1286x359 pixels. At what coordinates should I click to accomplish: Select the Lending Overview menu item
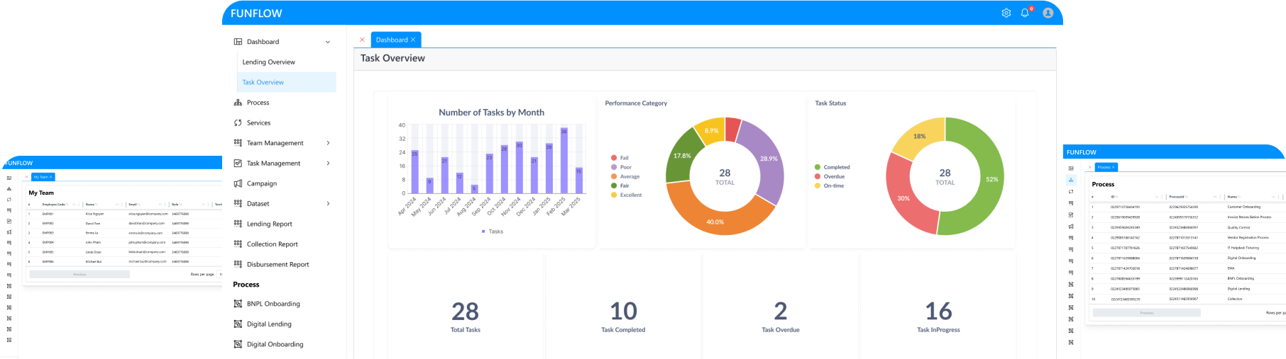268,62
